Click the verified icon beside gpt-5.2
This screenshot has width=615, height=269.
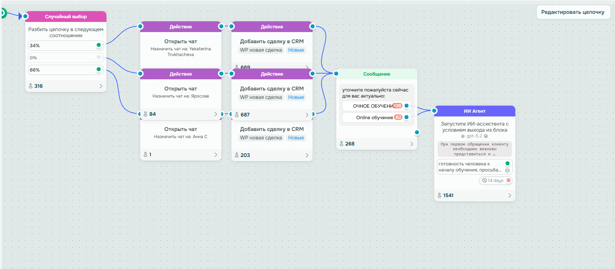pos(486,136)
